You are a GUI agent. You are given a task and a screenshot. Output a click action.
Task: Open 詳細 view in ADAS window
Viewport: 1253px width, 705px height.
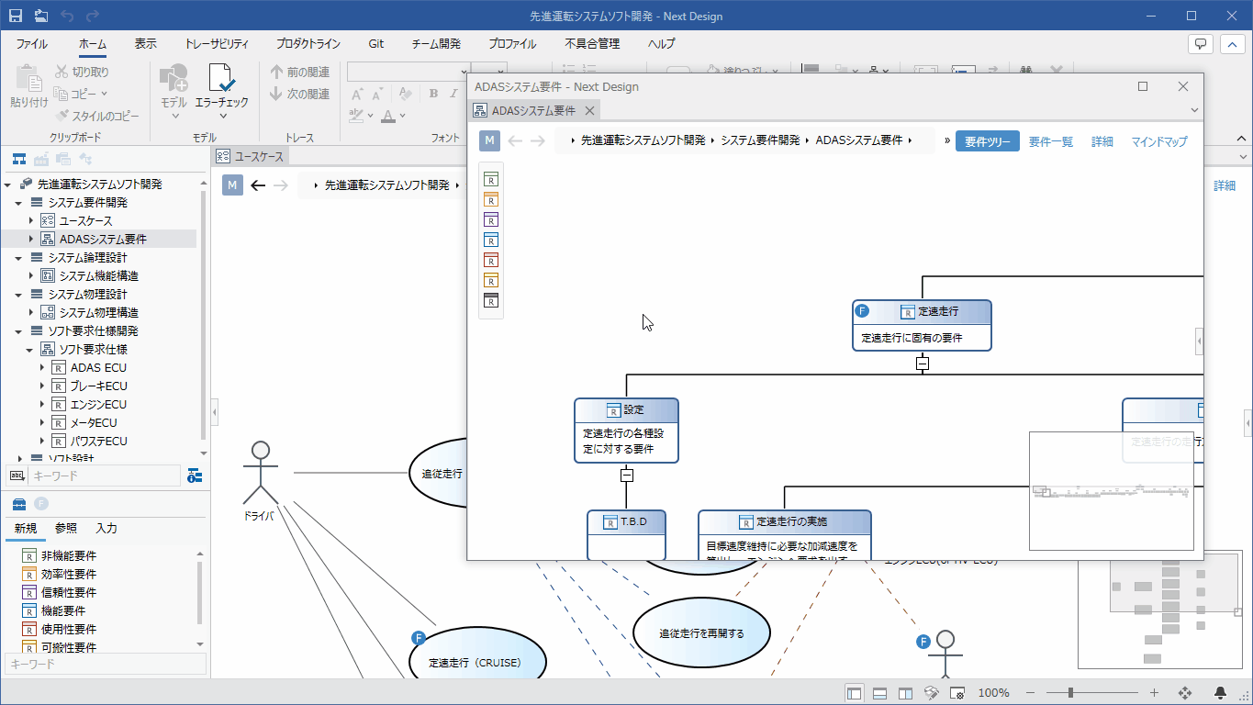(x=1102, y=141)
